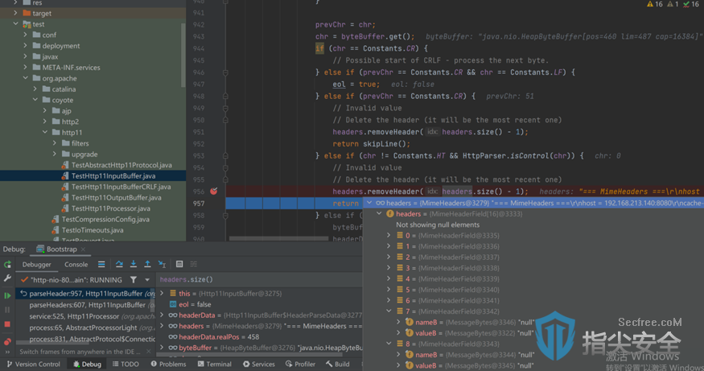
Task: Close the Bootstrap debug tab
Action: pos(83,249)
